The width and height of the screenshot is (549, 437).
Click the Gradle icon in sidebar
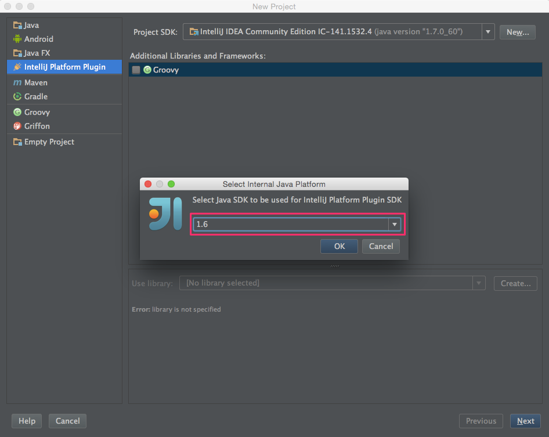(17, 96)
